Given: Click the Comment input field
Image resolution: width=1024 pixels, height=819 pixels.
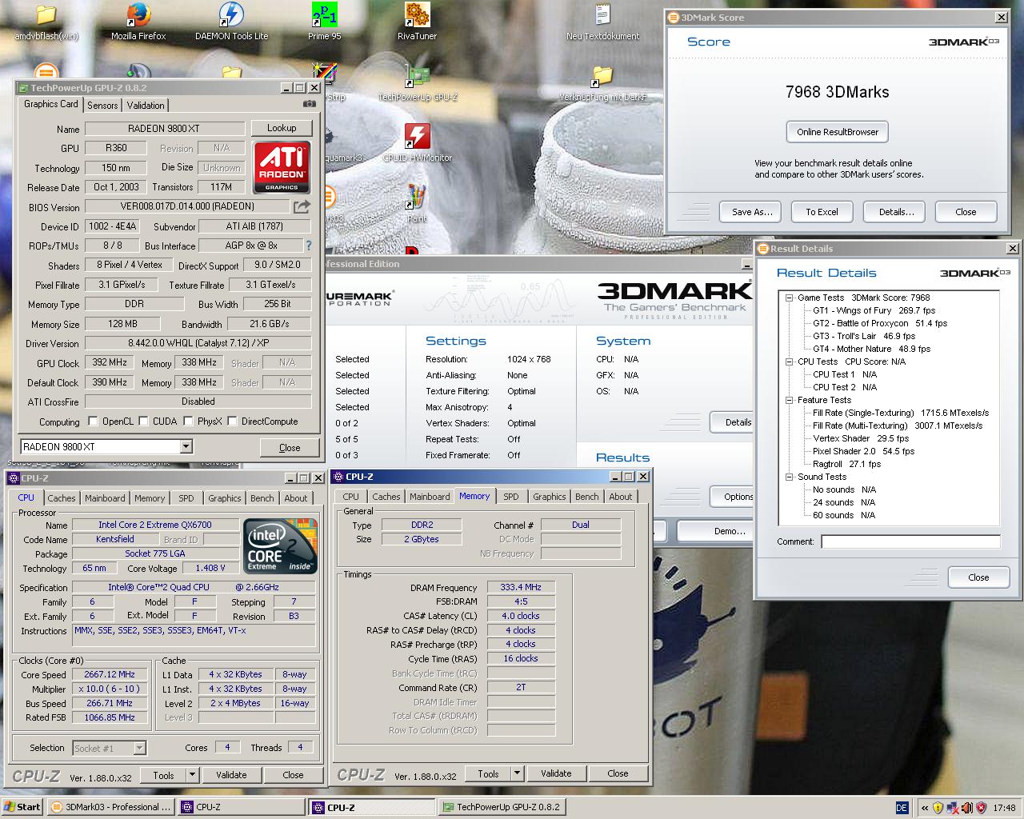Looking at the screenshot, I should pos(910,542).
